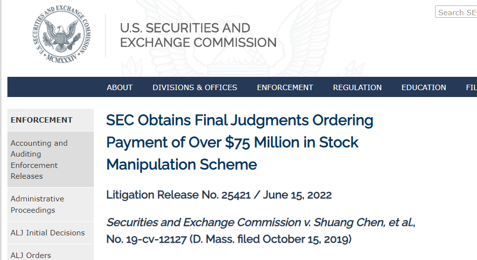
Task: Click the italic SEC v. Shuang Chen case name
Action: (x=261, y=223)
